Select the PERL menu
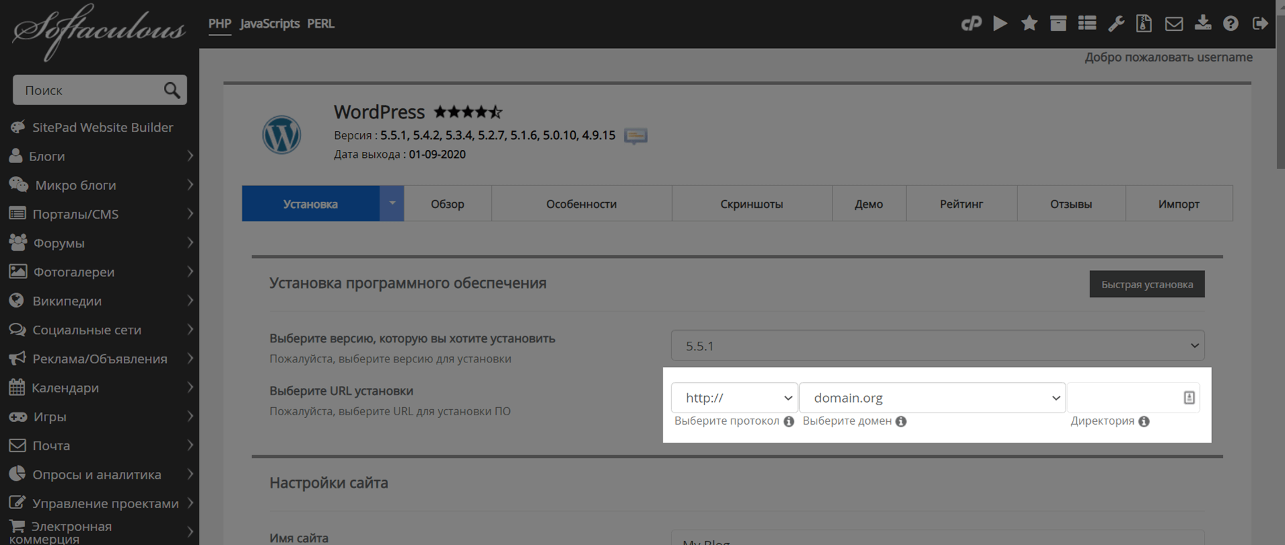Viewport: 1285px width, 545px height. [x=321, y=23]
